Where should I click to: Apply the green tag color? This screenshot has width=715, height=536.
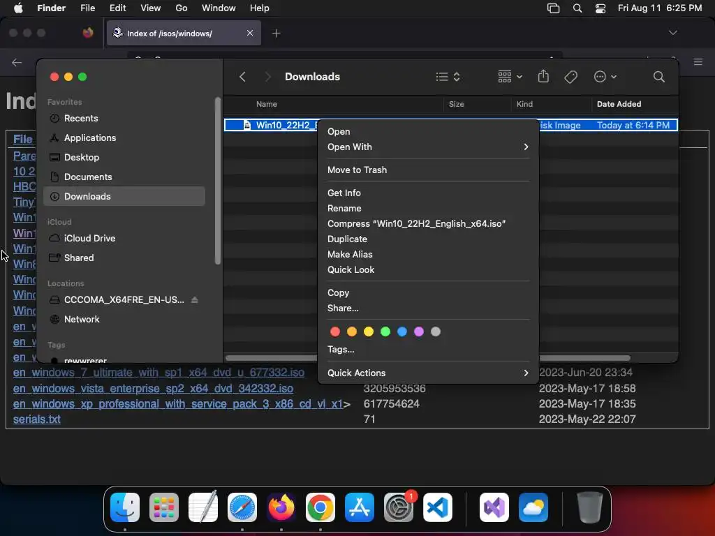coord(385,332)
